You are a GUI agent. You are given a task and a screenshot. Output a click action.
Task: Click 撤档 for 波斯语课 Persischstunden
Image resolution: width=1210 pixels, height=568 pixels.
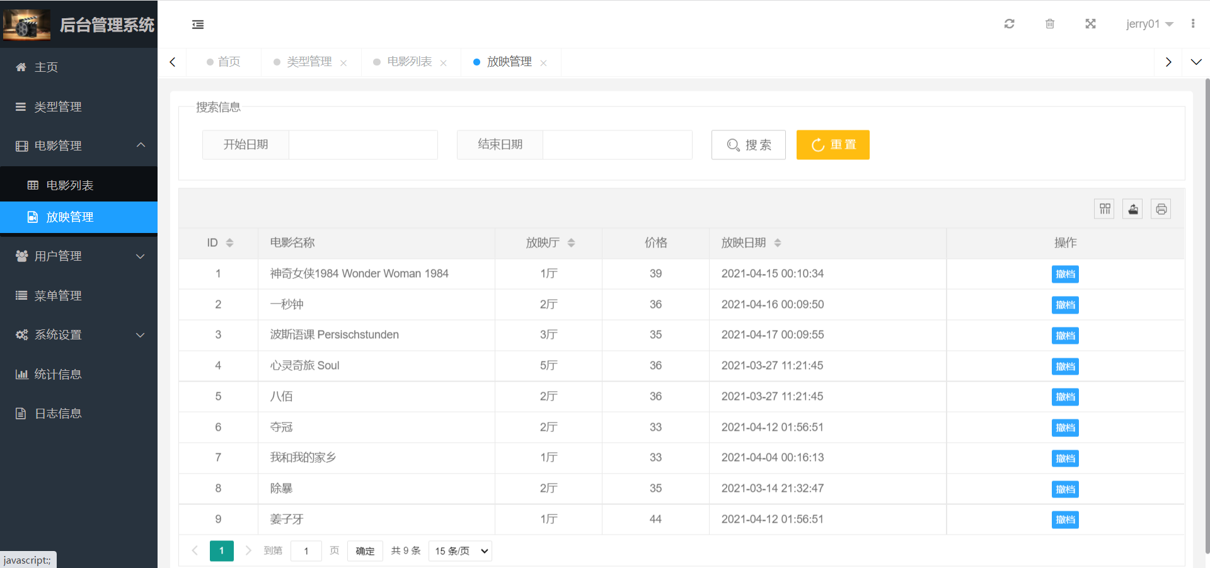click(x=1065, y=336)
